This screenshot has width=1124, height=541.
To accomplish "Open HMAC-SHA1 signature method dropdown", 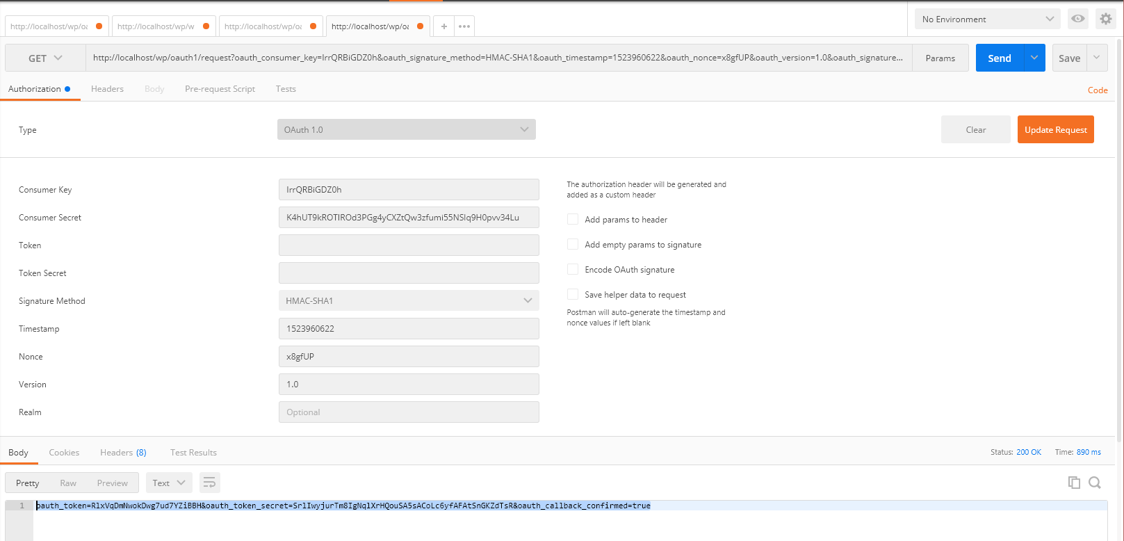I will coord(409,301).
